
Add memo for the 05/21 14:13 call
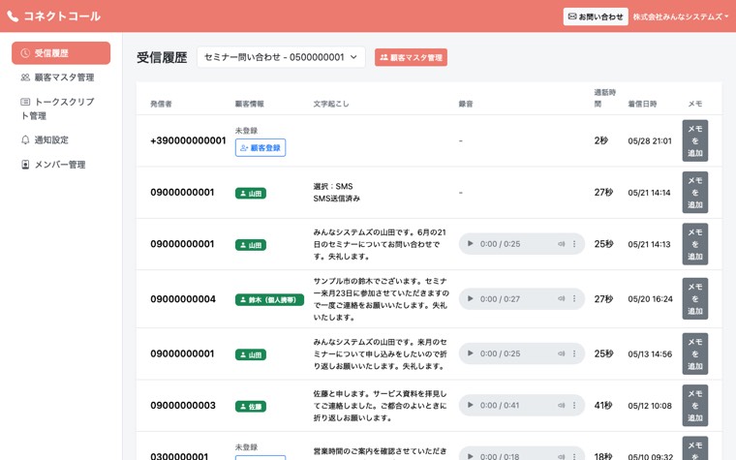pos(695,244)
